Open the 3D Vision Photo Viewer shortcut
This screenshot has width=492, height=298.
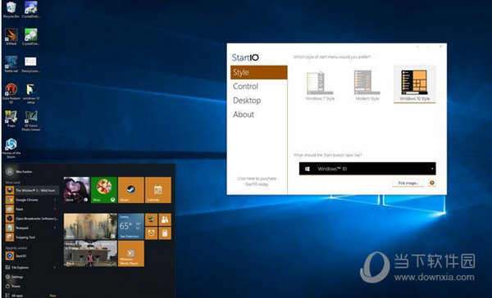pyautogui.click(x=31, y=120)
